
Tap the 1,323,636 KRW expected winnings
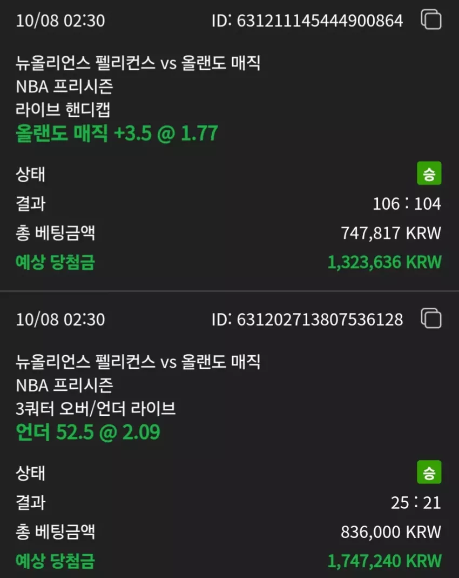[384, 262]
